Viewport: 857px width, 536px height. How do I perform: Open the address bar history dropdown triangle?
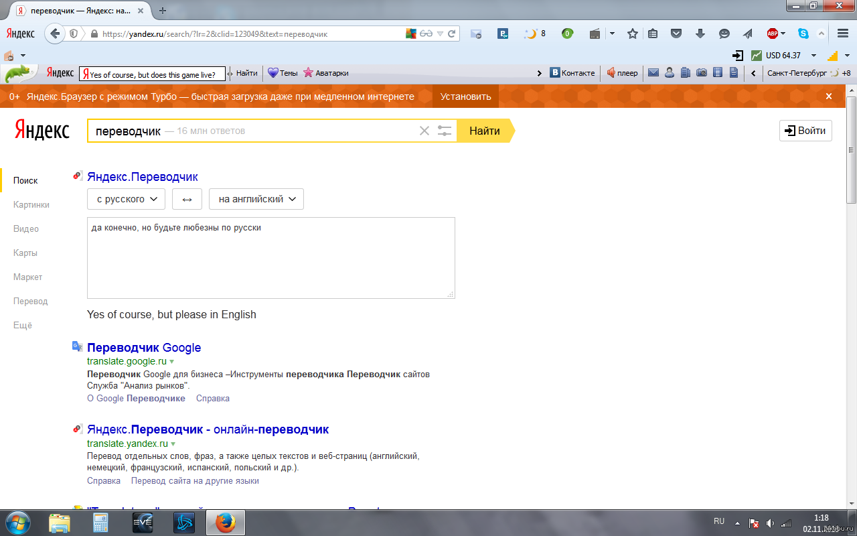pyautogui.click(x=440, y=33)
